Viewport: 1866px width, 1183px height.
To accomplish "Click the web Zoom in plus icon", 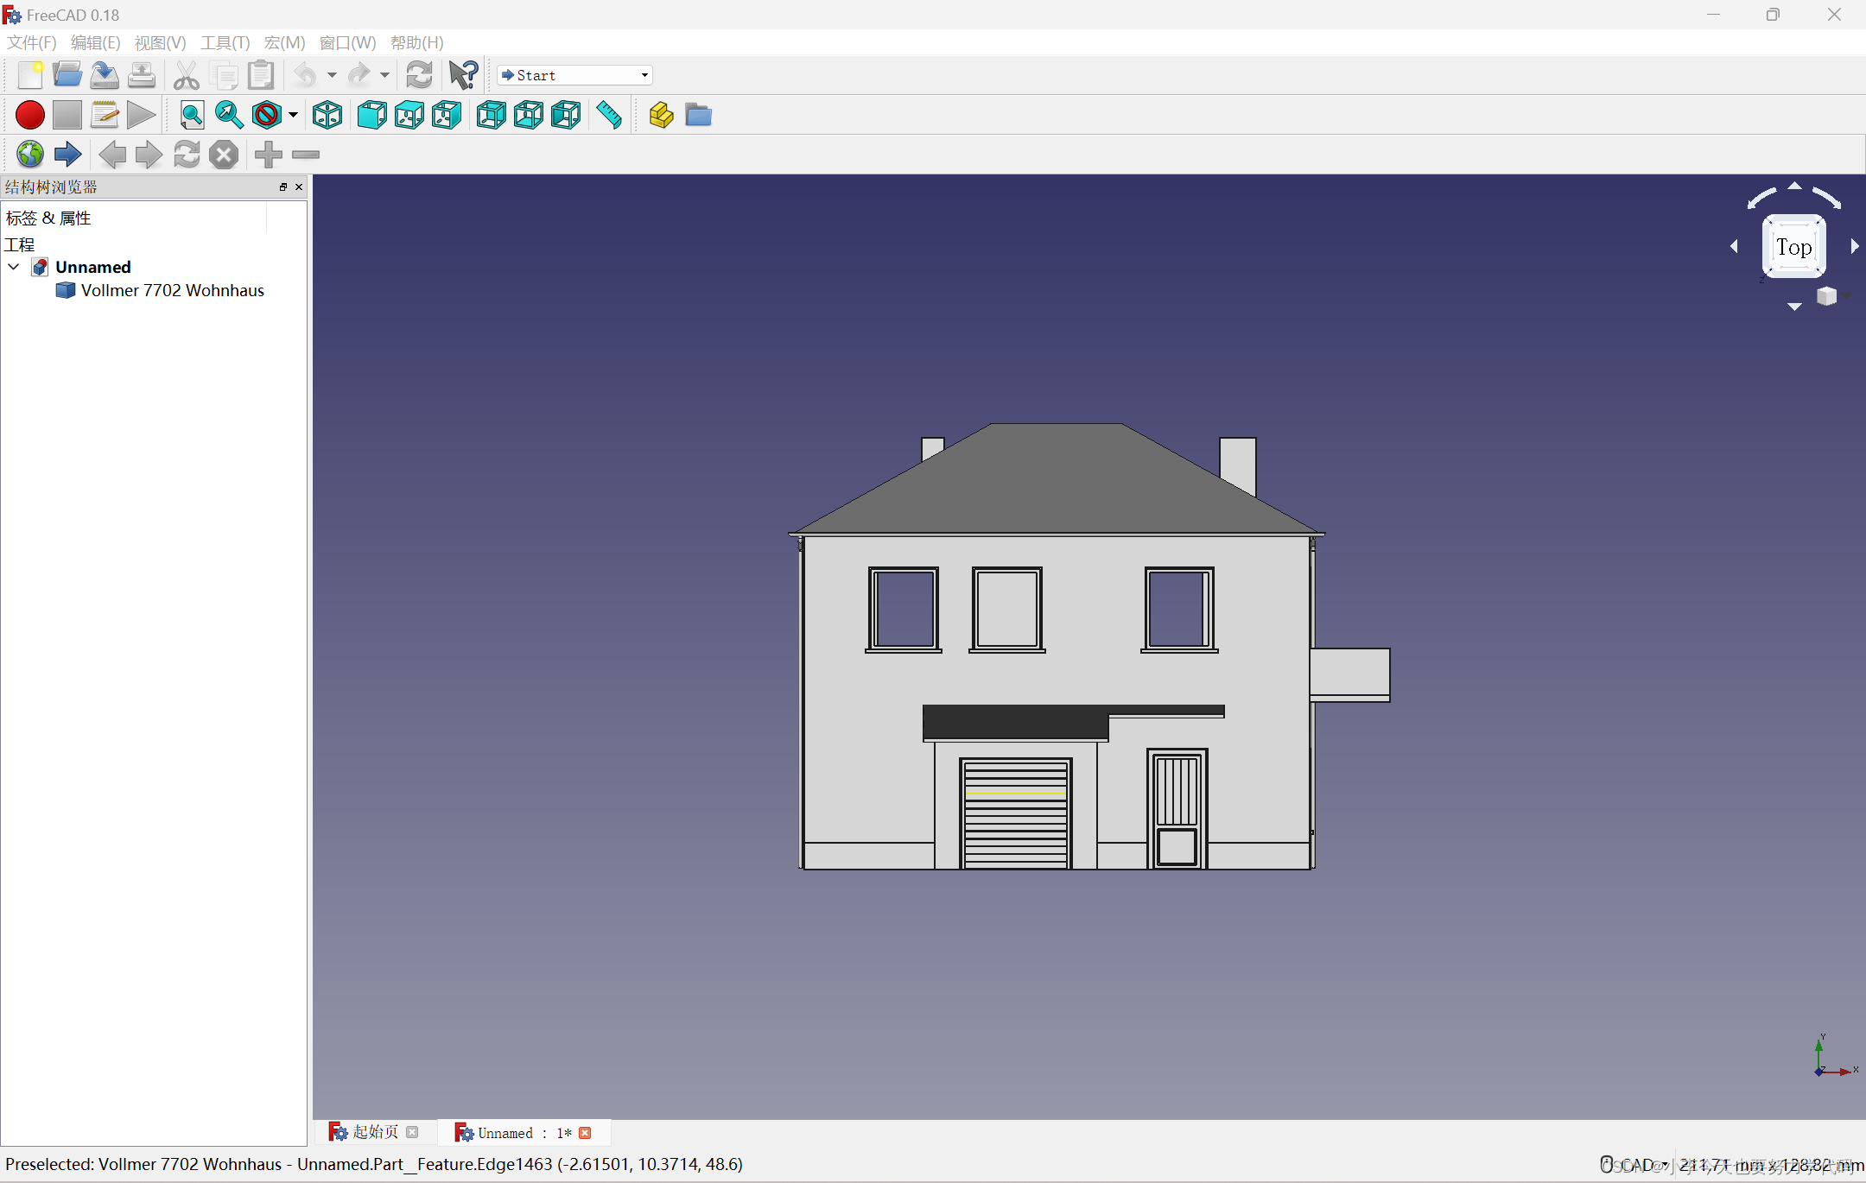I will (268, 155).
